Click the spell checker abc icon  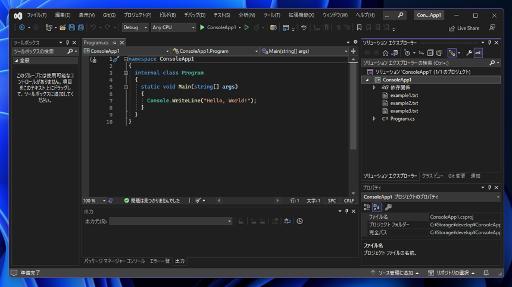304,28
